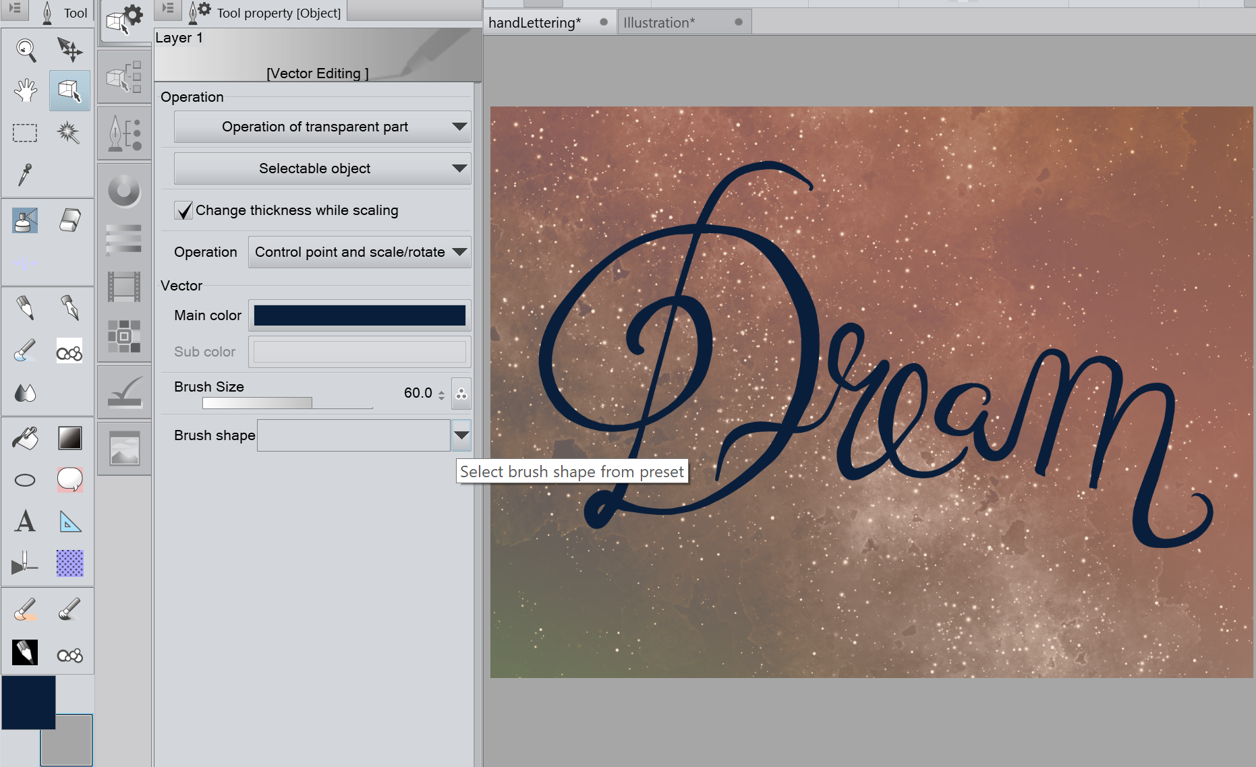Select the dotted purple Tone tool icon

point(69,563)
